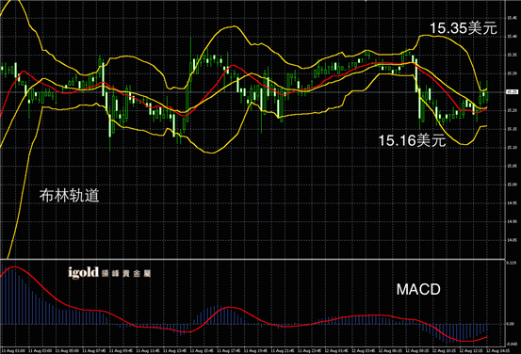The height and width of the screenshot is (354, 521).
Task: Click the MACD 0.119 upper scale value
Action: coord(511,263)
